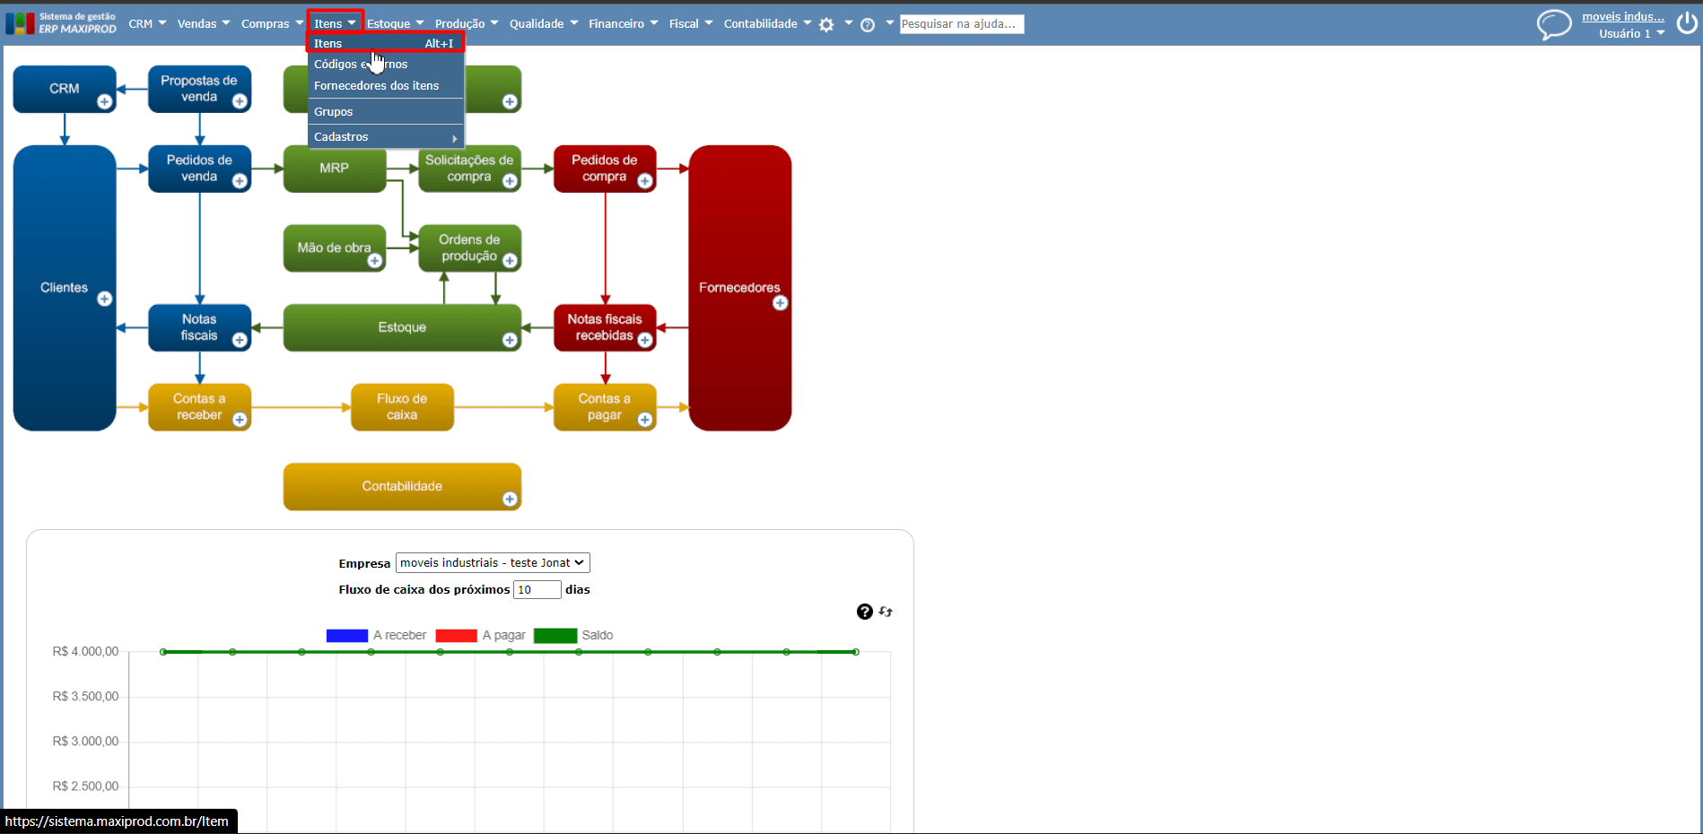
Task: Open the chat speech bubble icon
Action: [x=1554, y=24]
